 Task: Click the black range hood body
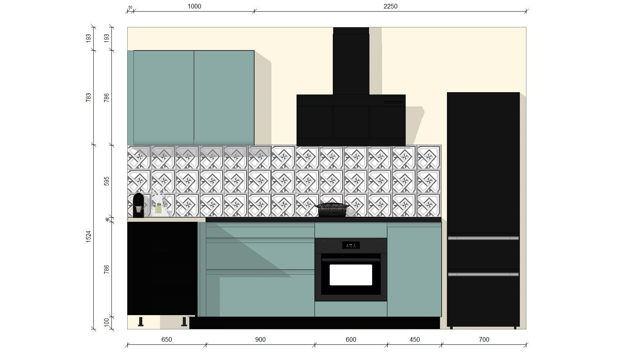tap(351, 120)
